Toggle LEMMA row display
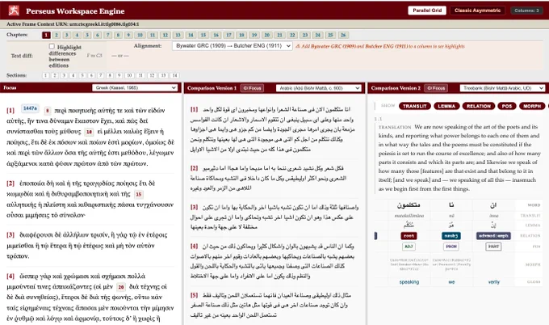This screenshot has height=325, width=549. [446, 106]
